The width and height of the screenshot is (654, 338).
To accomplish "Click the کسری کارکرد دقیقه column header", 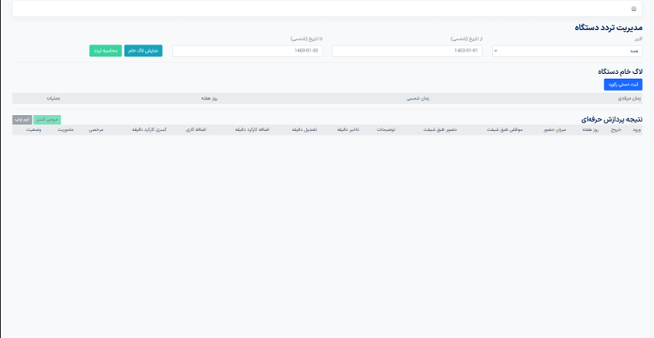I will 149,130.
